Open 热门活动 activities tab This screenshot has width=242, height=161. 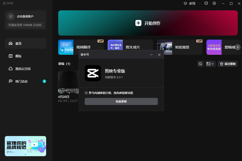tap(26, 81)
